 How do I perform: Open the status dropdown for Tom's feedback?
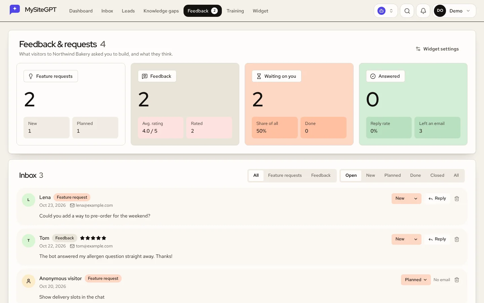(x=406, y=239)
